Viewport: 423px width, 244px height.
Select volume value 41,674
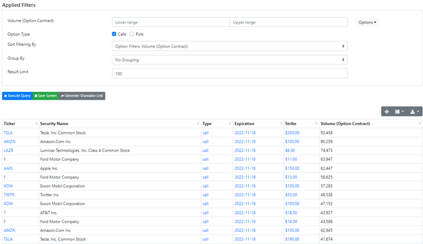326,239
